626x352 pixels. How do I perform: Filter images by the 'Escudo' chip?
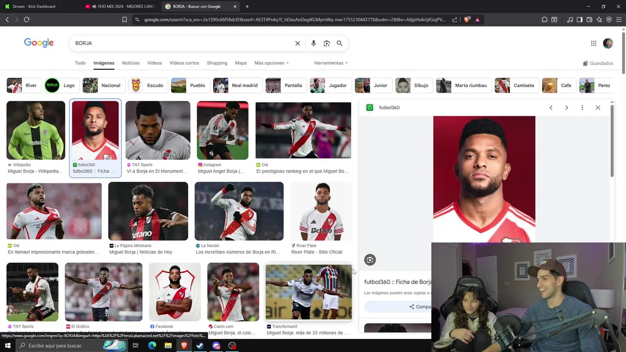pos(147,86)
